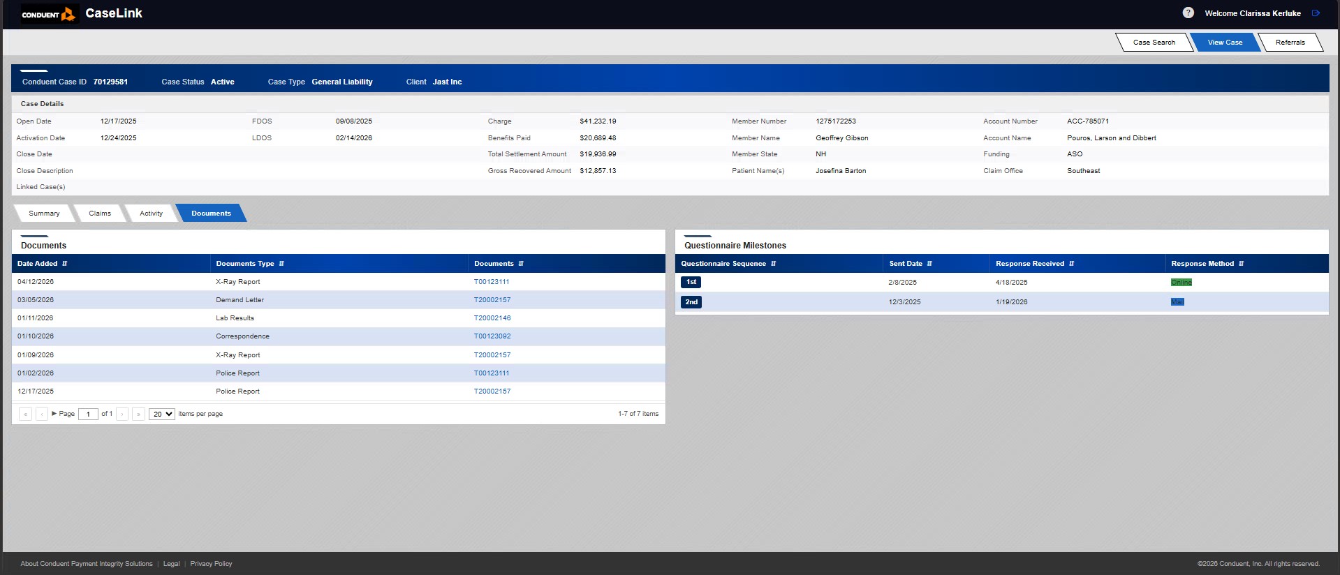Screen dimensions: 1340x575
Task: Open document T00123111 for 04/12/2026 X-Ray Report
Action: 492,282
